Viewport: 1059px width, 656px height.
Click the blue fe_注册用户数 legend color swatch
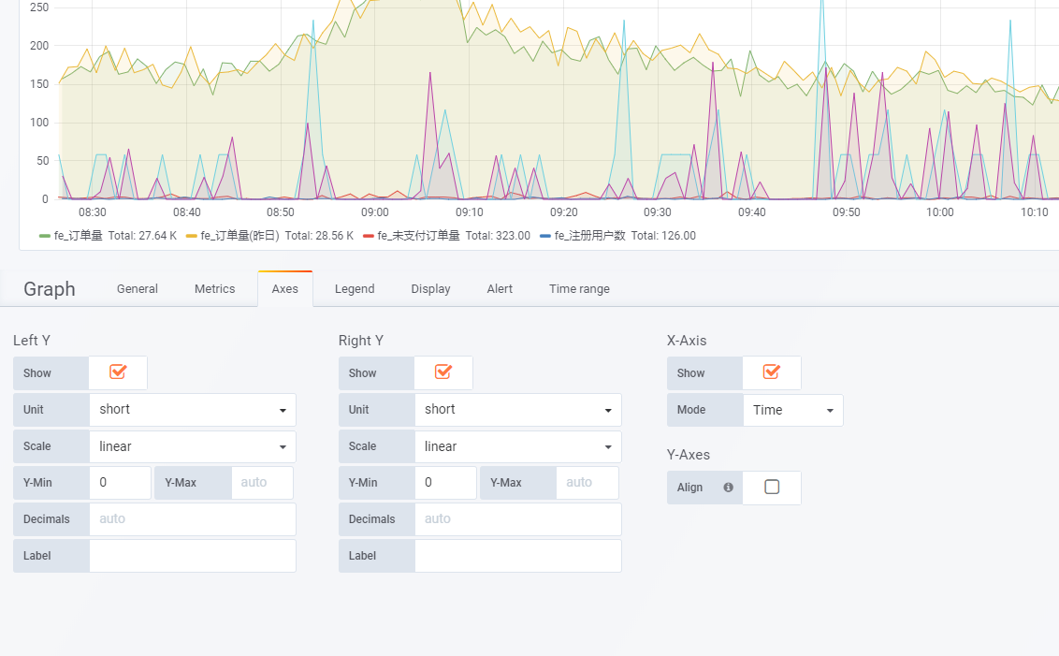click(x=545, y=236)
